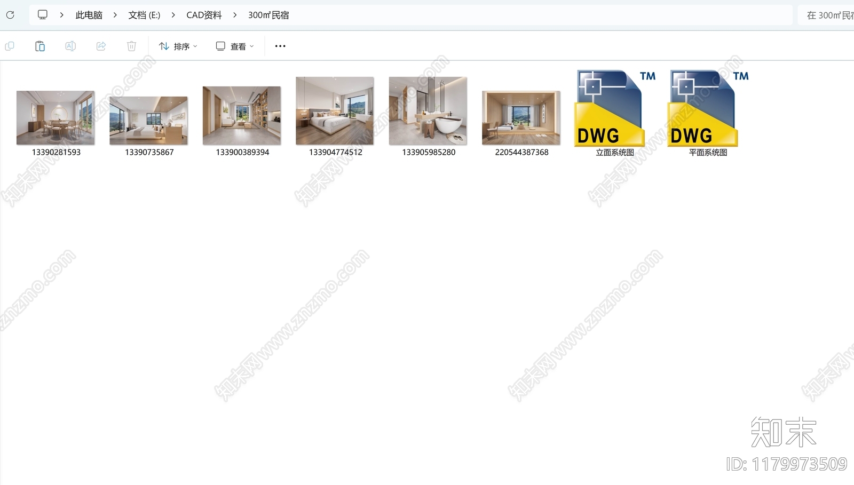854x485 pixels.
Task: Click the file name 133904774512
Action: point(336,152)
